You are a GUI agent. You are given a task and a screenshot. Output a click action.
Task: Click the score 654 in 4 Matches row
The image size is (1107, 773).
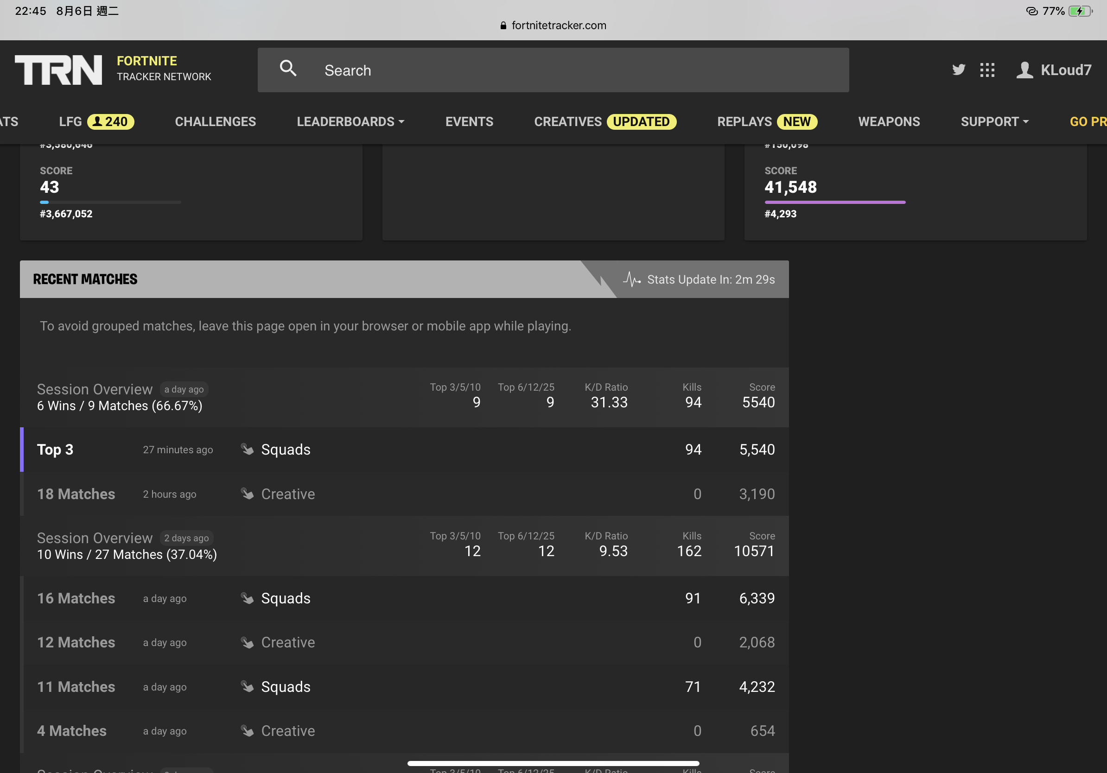point(763,731)
